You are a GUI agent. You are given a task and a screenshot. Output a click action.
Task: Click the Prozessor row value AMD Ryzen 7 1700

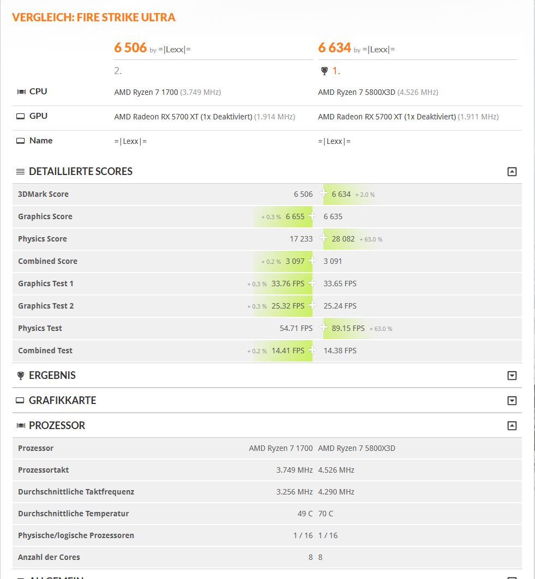pos(281,448)
